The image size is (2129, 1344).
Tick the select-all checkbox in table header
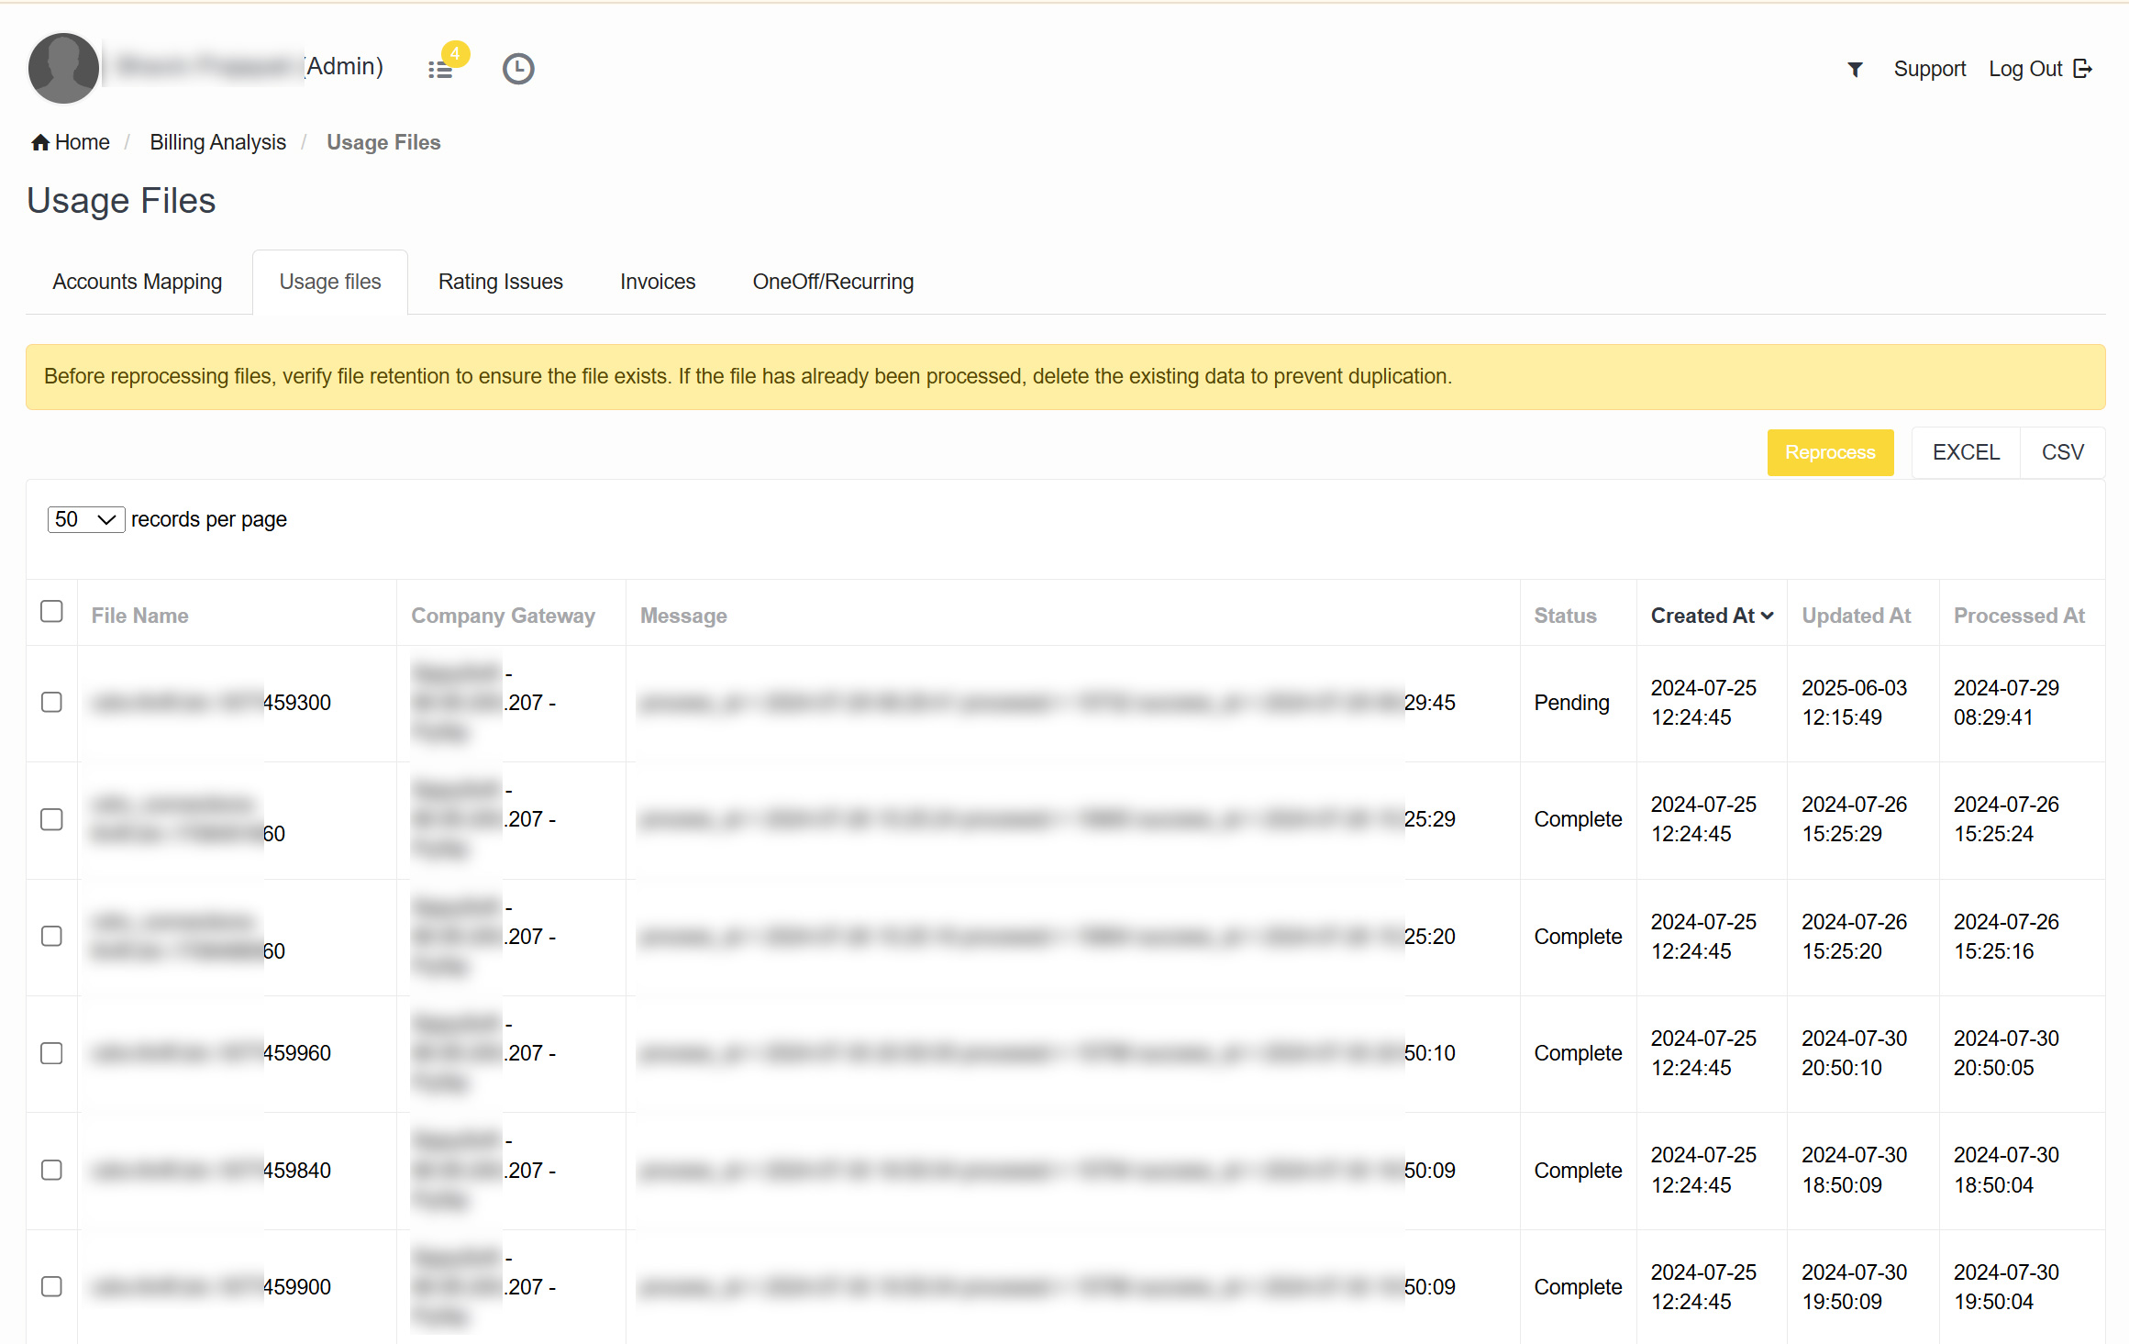[51, 611]
